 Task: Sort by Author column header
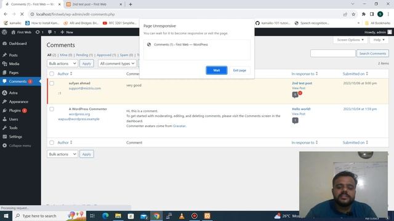65,74
